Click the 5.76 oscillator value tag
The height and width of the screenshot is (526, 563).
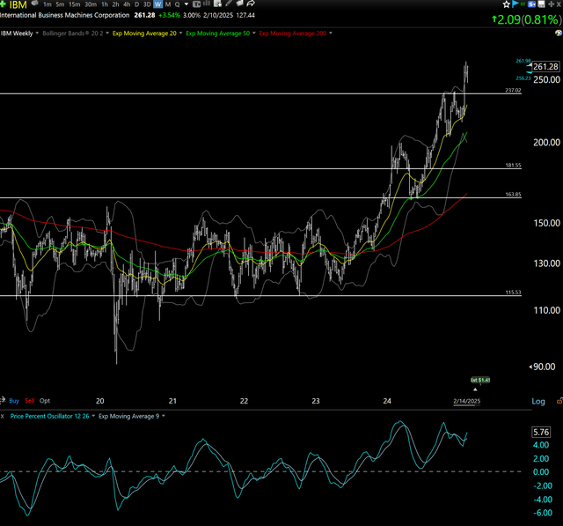click(541, 432)
